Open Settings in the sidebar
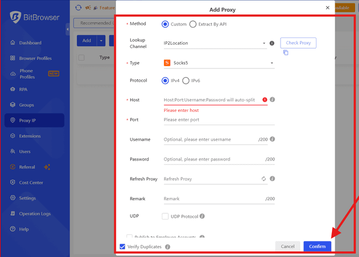Viewport: 359px width, 257px height. point(34,198)
